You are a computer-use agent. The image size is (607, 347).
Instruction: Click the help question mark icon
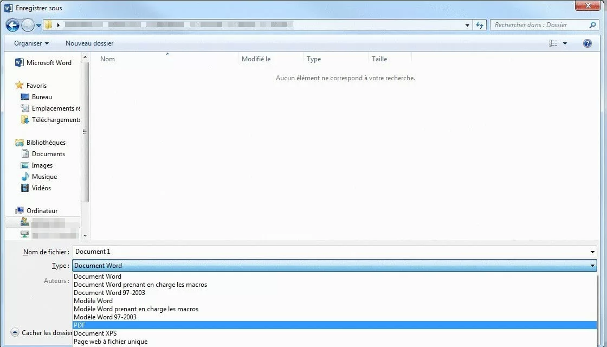pyautogui.click(x=587, y=43)
